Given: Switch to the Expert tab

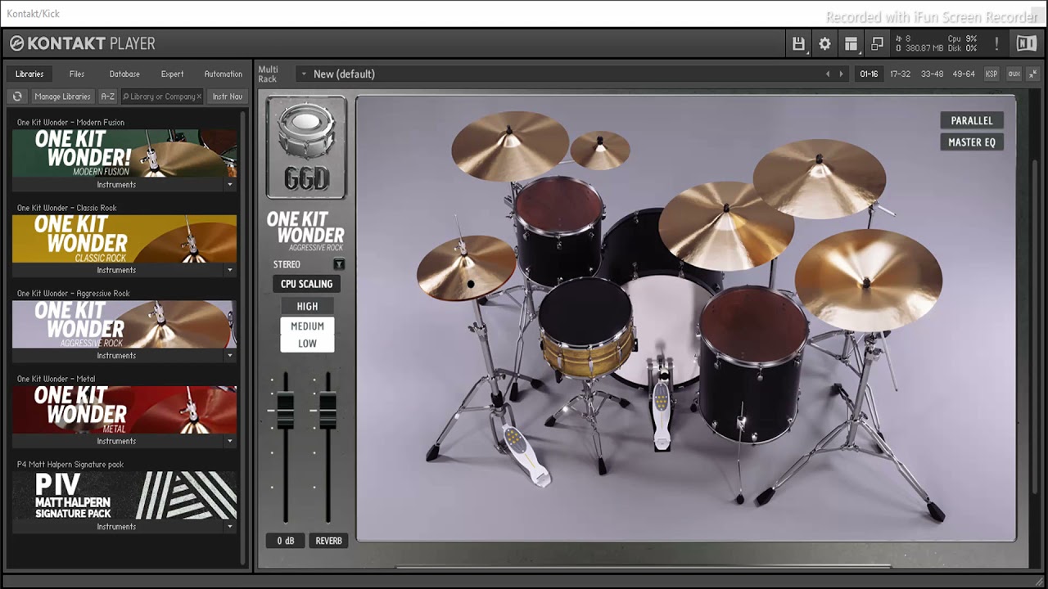Looking at the screenshot, I should pyautogui.click(x=172, y=74).
